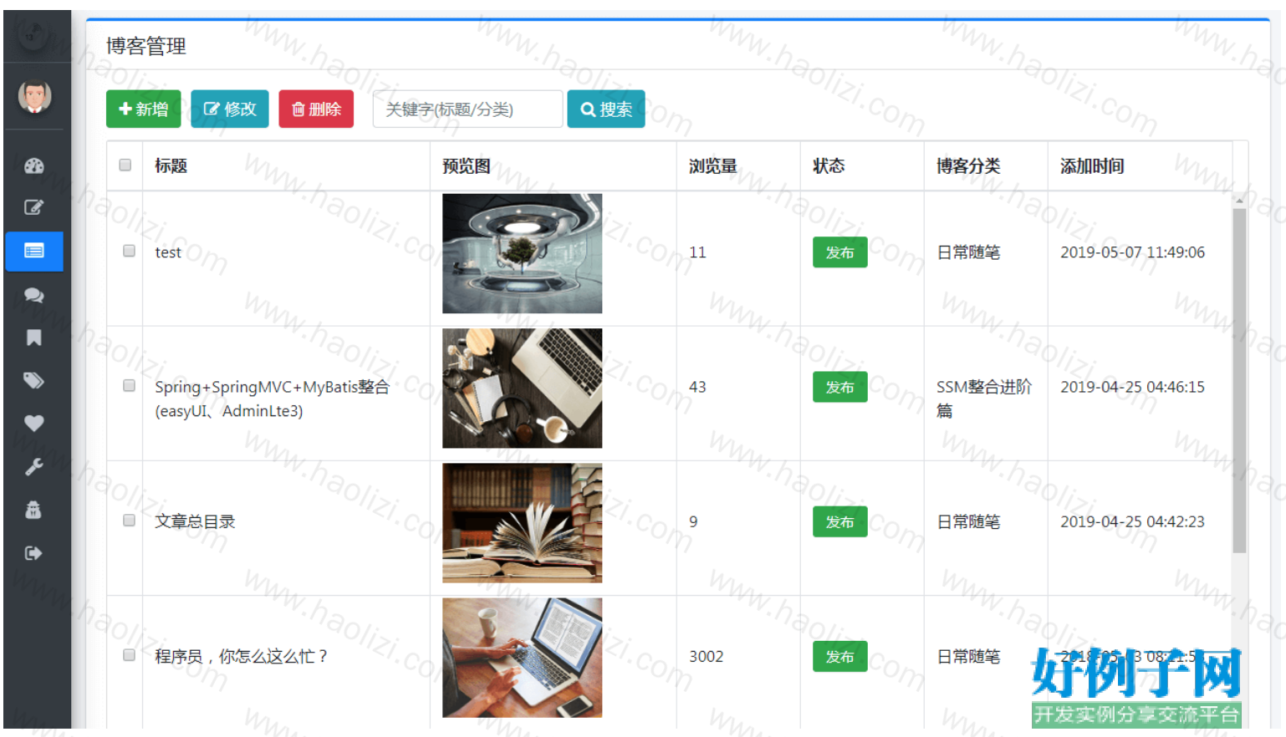This screenshot has height=737, width=1286.
Task: Open the typing-on-laptop preview image of 程序员 row
Action: coord(522,658)
